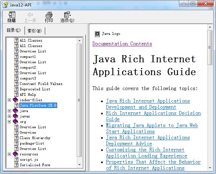Click the topic icon beside Serialized Form

coord(16,165)
